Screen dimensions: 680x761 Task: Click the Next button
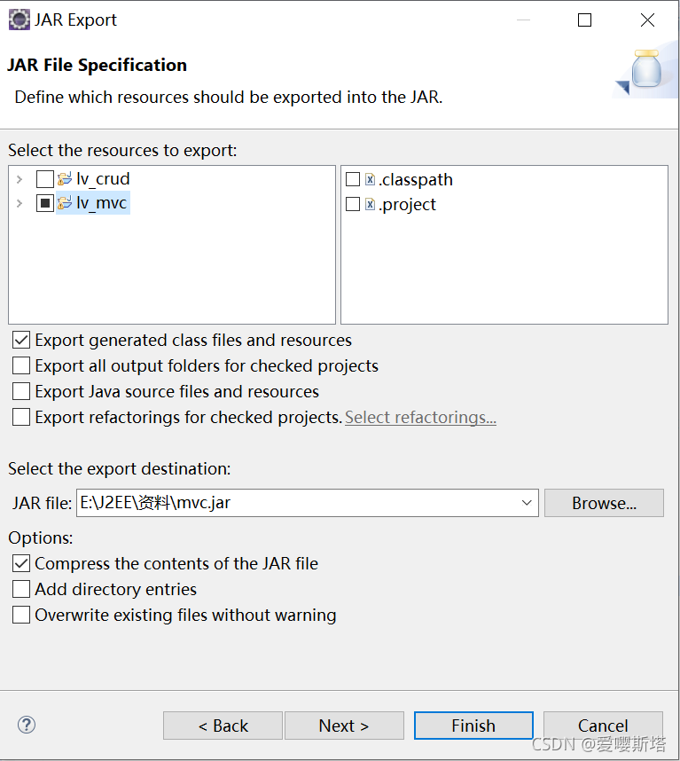click(x=344, y=726)
